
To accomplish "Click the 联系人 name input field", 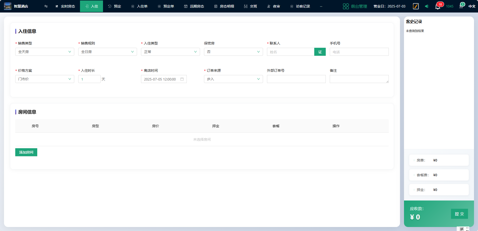I will tap(290, 52).
